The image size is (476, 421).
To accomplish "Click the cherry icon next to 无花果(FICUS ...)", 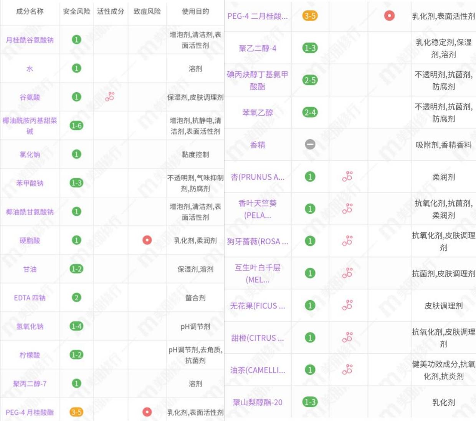I will click(348, 305).
